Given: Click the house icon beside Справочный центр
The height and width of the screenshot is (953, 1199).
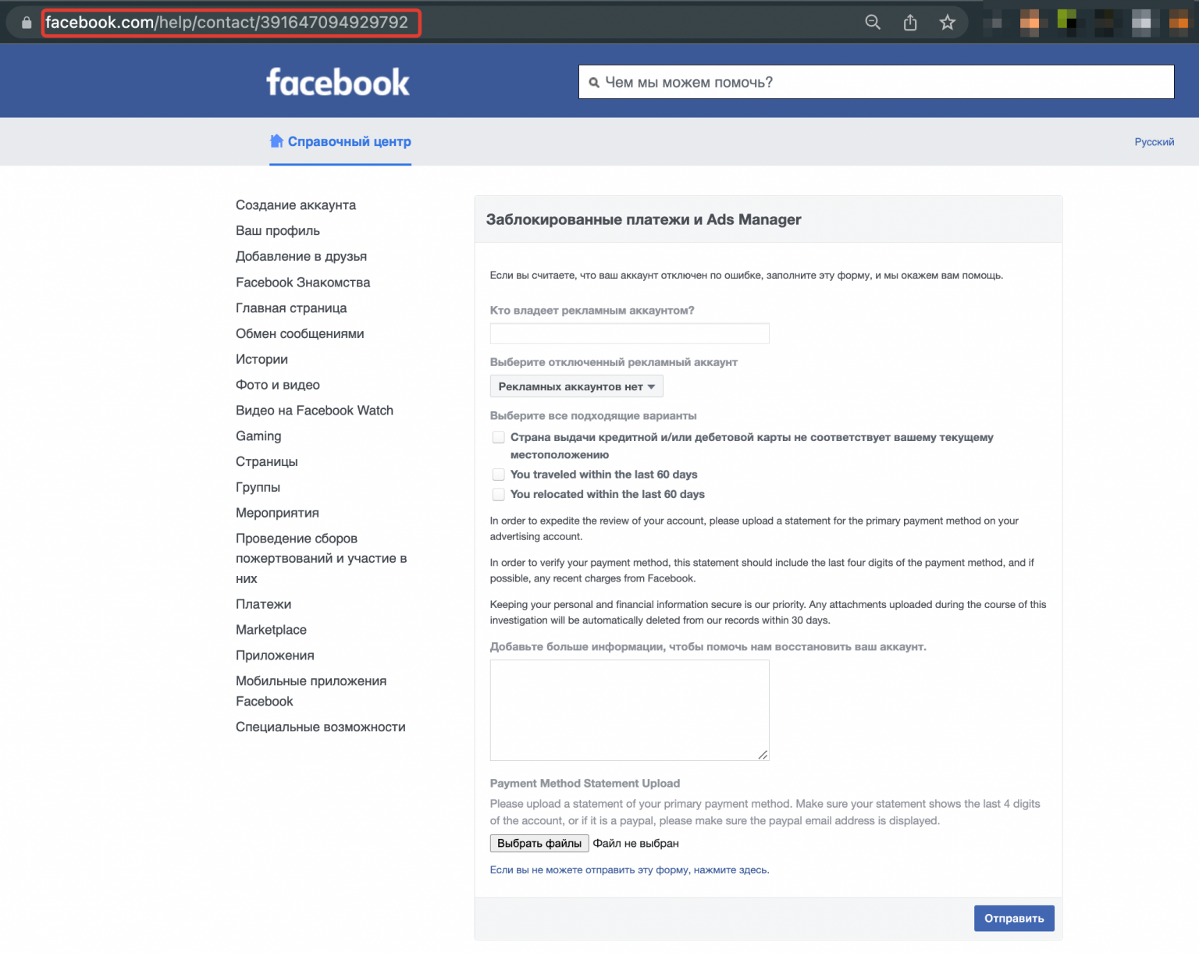Looking at the screenshot, I should click(276, 141).
